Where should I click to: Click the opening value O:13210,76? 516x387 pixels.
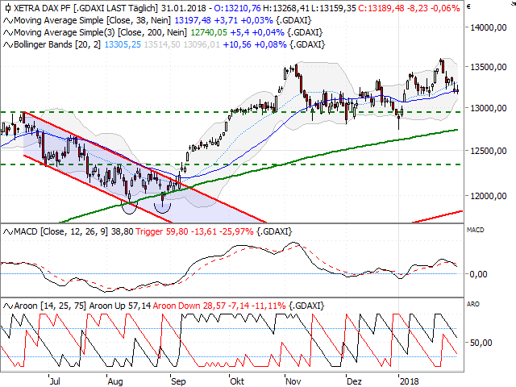point(237,8)
